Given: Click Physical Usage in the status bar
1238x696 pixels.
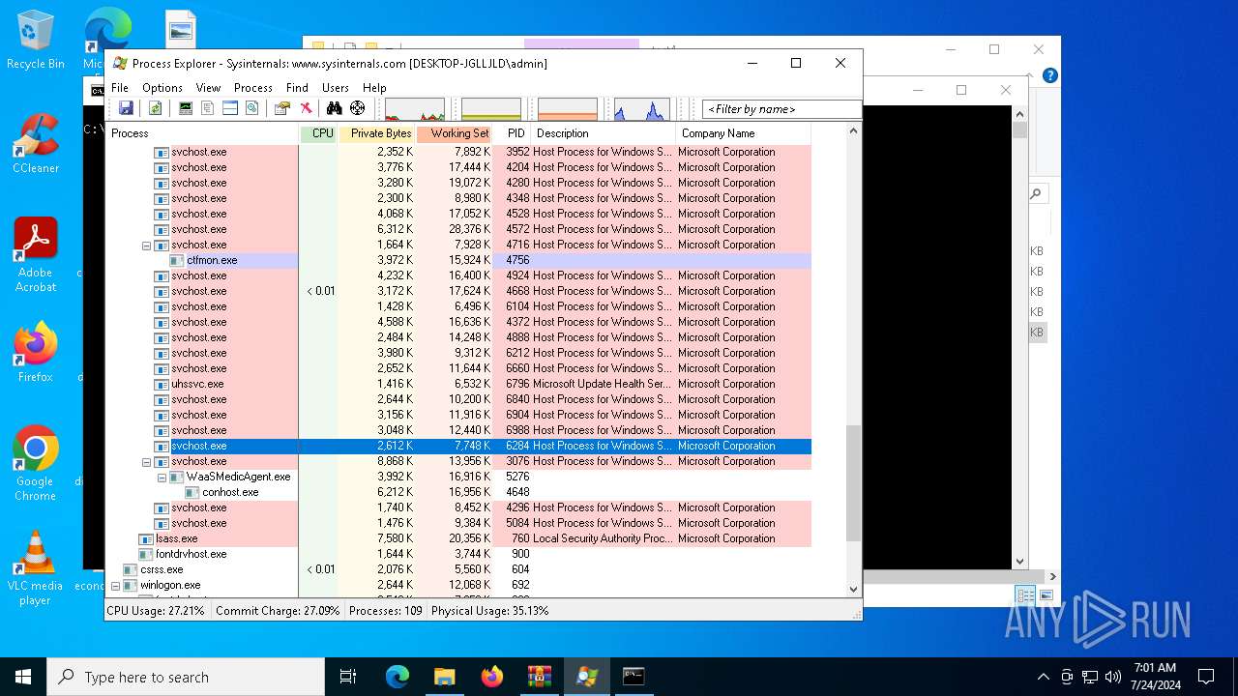Looking at the screenshot, I should 490,611.
